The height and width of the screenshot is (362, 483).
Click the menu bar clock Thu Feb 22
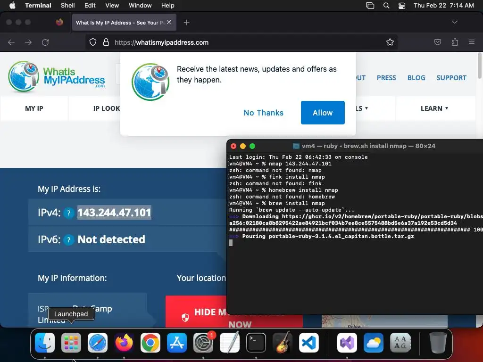pyautogui.click(x=443, y=6)
